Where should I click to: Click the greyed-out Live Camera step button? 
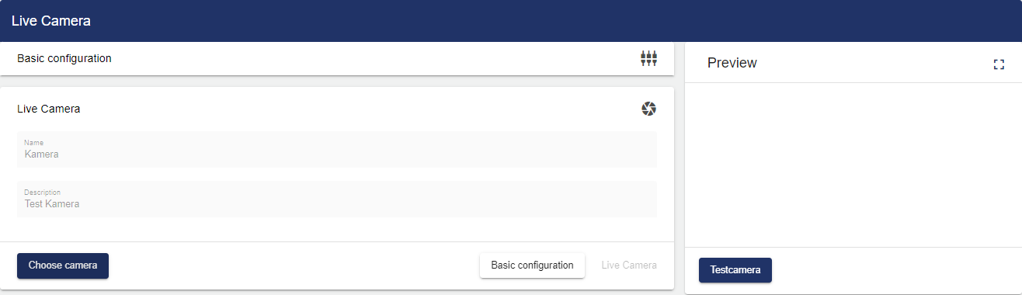pyautogui.click(x=629, y=265)
